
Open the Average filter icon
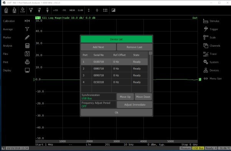[27, 29]
